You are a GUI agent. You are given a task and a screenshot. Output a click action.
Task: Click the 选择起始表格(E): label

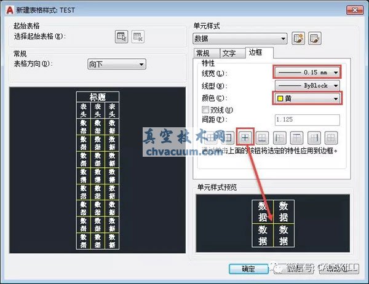[40, 36]
